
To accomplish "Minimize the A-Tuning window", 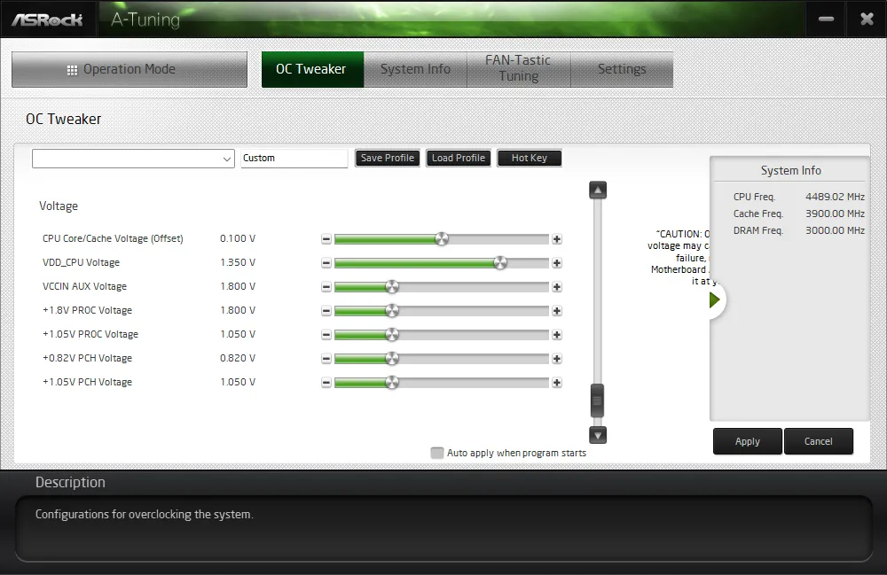I will point(826,19).
